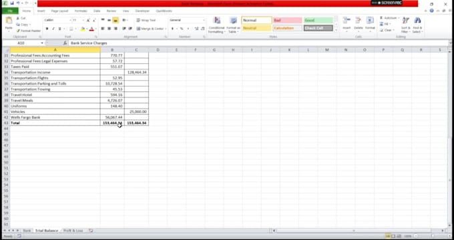Viewport: 454px width, 240px height.
Task: Switch to the Insert ribbon tab
Action: (41, 11)
